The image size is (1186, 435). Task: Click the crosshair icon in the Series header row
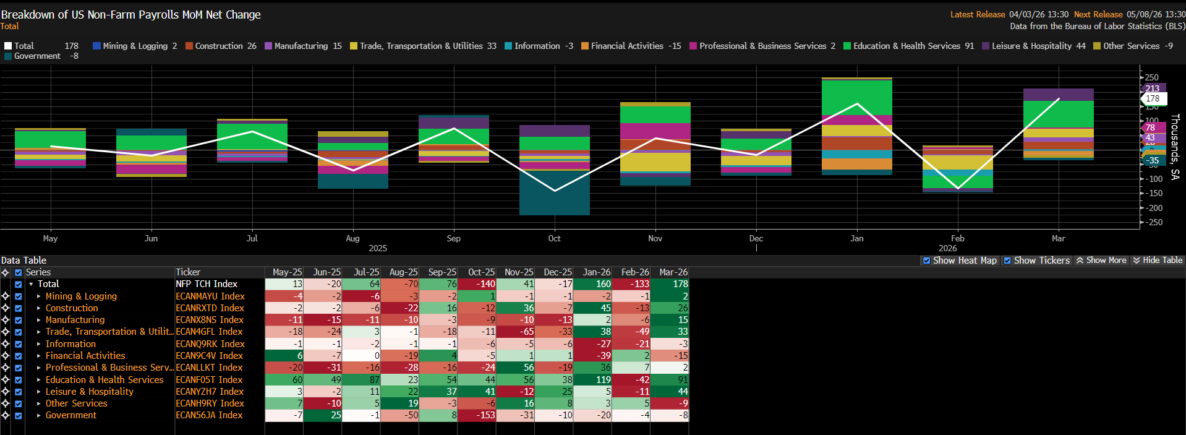[x=6, y=272]
